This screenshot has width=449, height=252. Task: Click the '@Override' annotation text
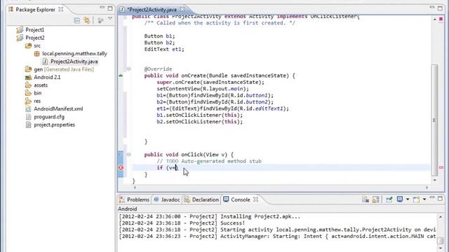tap(158, 69)
